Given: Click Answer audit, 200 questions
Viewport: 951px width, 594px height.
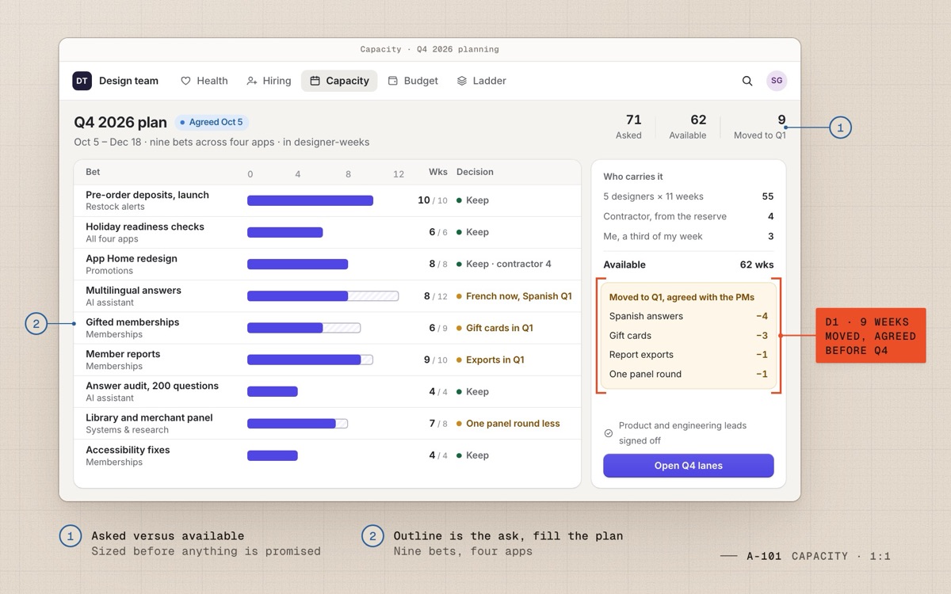Looking at the screenshot, I should (152, 386).
